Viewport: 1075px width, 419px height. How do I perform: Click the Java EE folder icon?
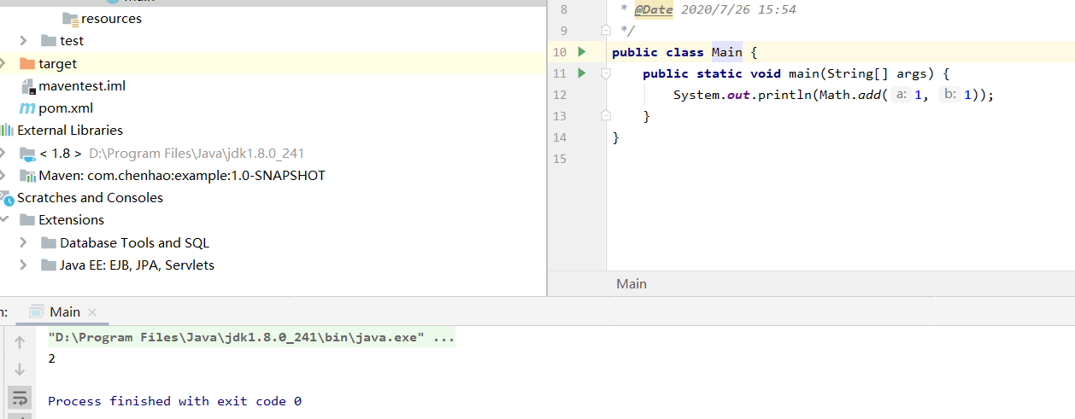(x=48, y=265)
